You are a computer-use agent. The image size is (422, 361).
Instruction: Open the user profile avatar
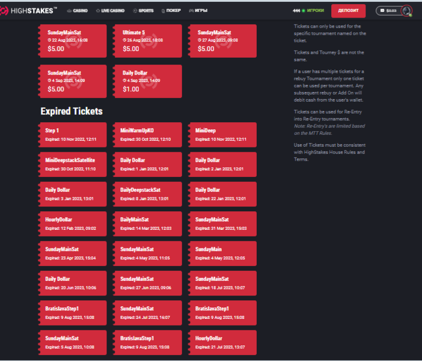click(406, 11)
